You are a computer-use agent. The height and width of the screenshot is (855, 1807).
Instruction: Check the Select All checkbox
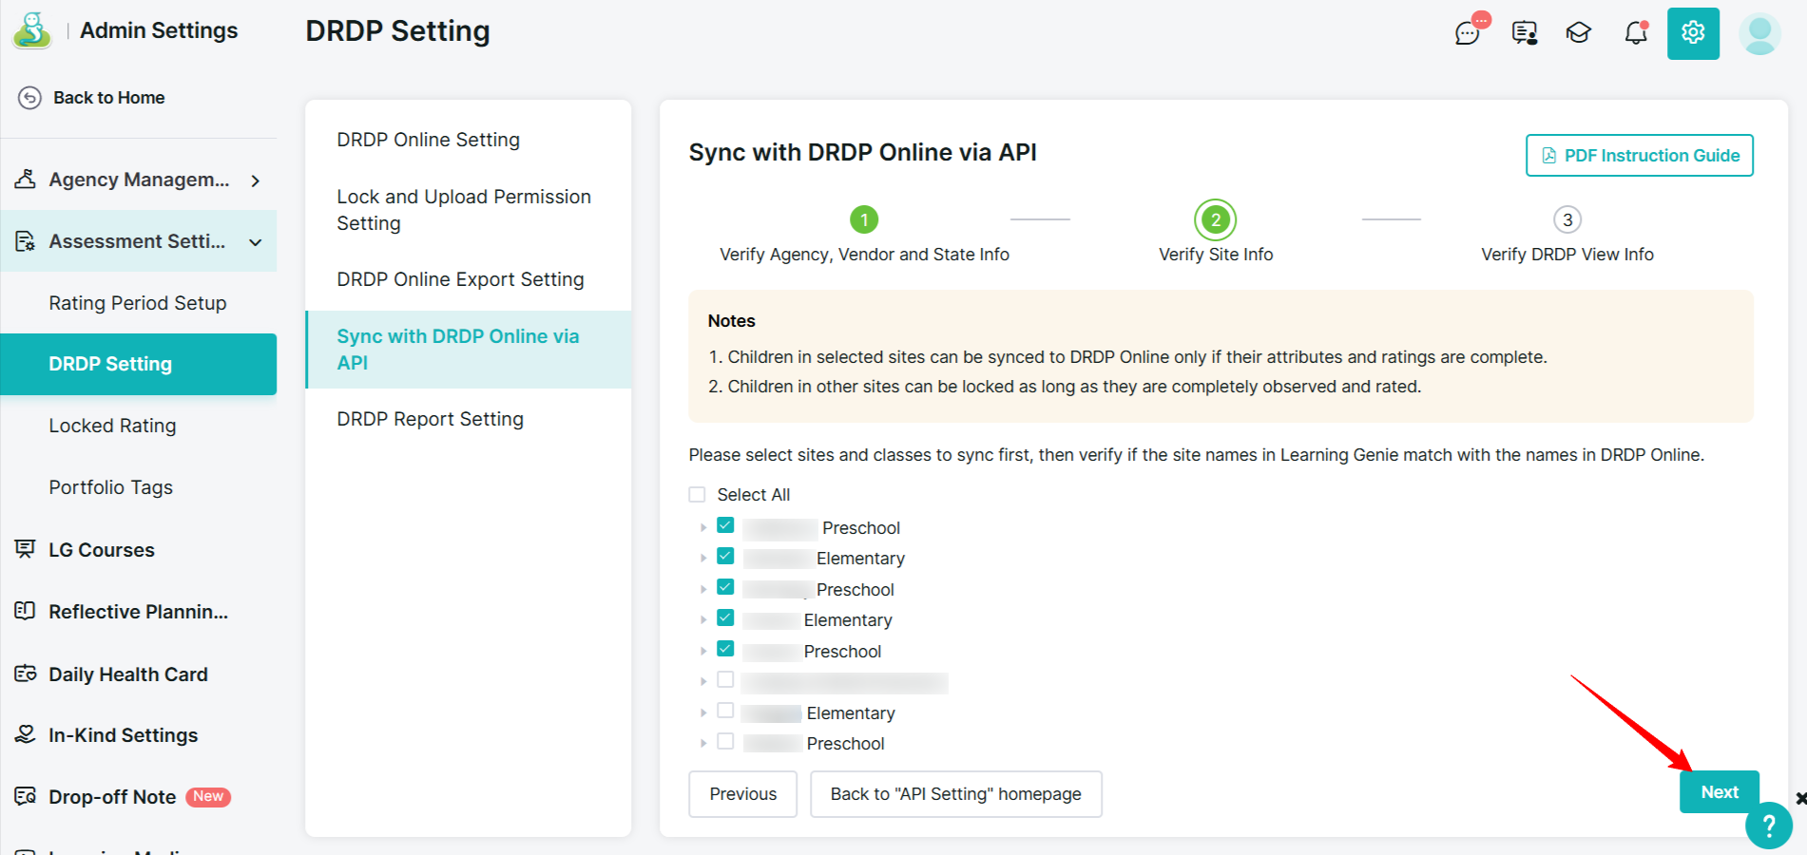coord(698,495)
